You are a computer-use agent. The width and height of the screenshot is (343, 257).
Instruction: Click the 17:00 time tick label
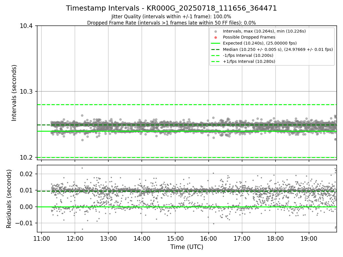242,238
